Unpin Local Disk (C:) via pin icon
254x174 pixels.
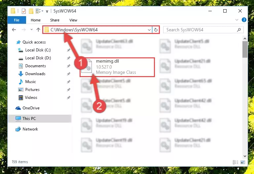[68, 50]
